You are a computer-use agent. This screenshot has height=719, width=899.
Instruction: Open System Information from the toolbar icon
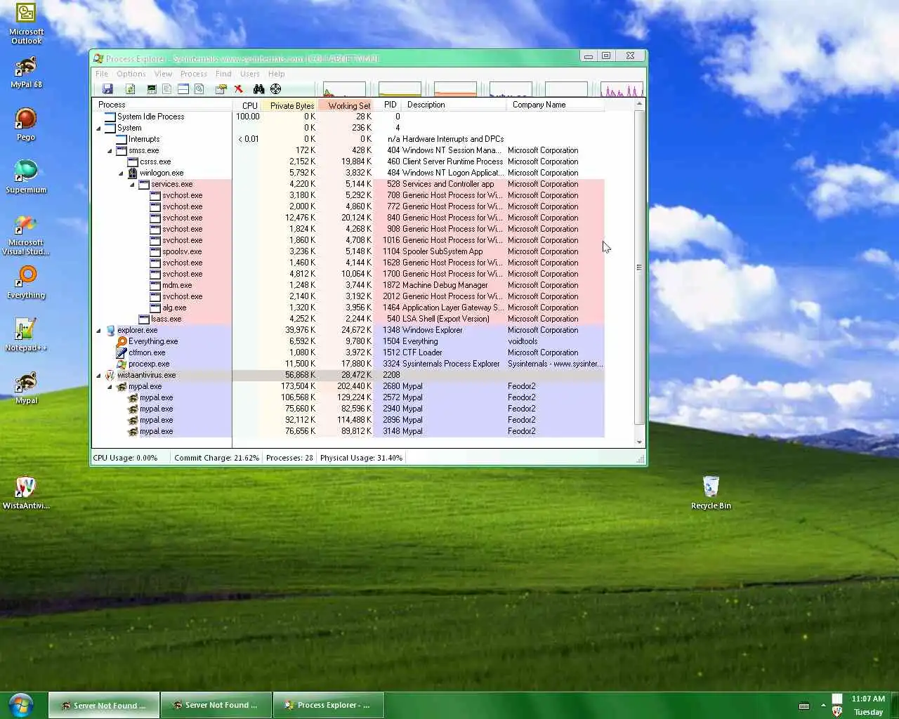point(151,89)
